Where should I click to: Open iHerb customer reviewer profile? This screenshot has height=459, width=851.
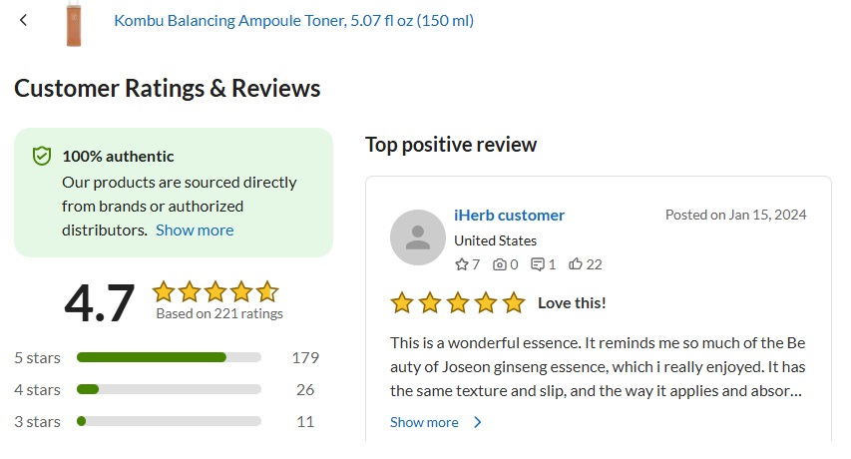509,215
